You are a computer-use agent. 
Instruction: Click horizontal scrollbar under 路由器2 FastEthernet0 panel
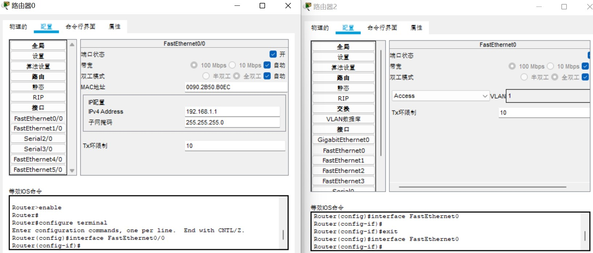click(482, 187)
